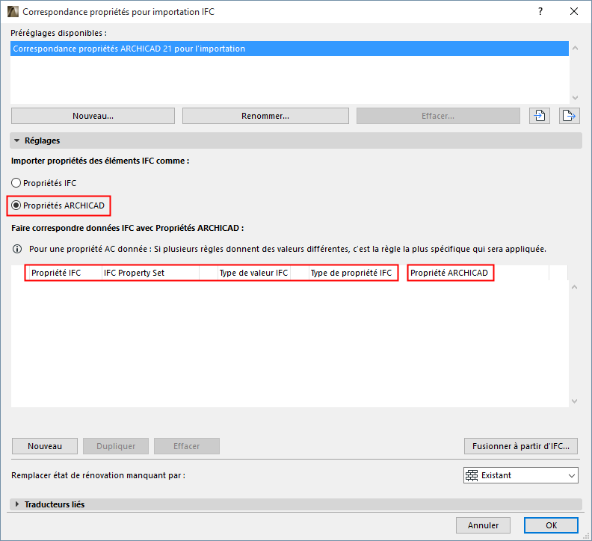Click preset list scroll down arrow
This screenshot has width=592, height=541.
[575, 98]
